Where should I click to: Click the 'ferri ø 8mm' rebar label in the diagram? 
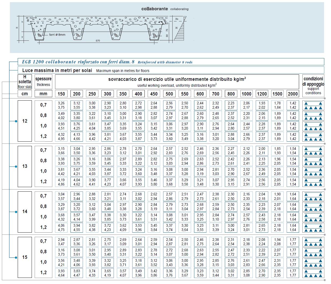57,35
